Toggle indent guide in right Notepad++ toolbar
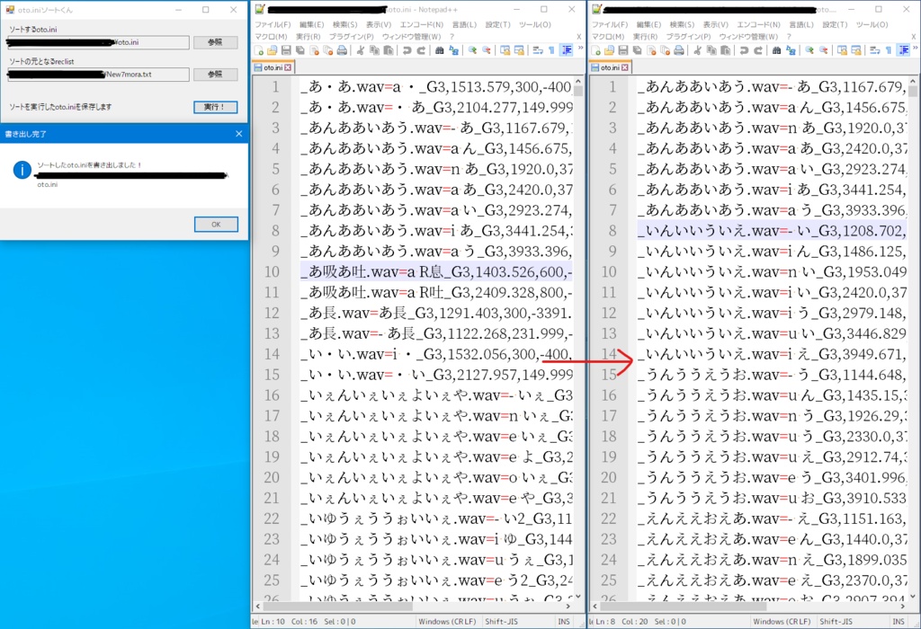This screenshot has height=629, width=921. [904, 50]
